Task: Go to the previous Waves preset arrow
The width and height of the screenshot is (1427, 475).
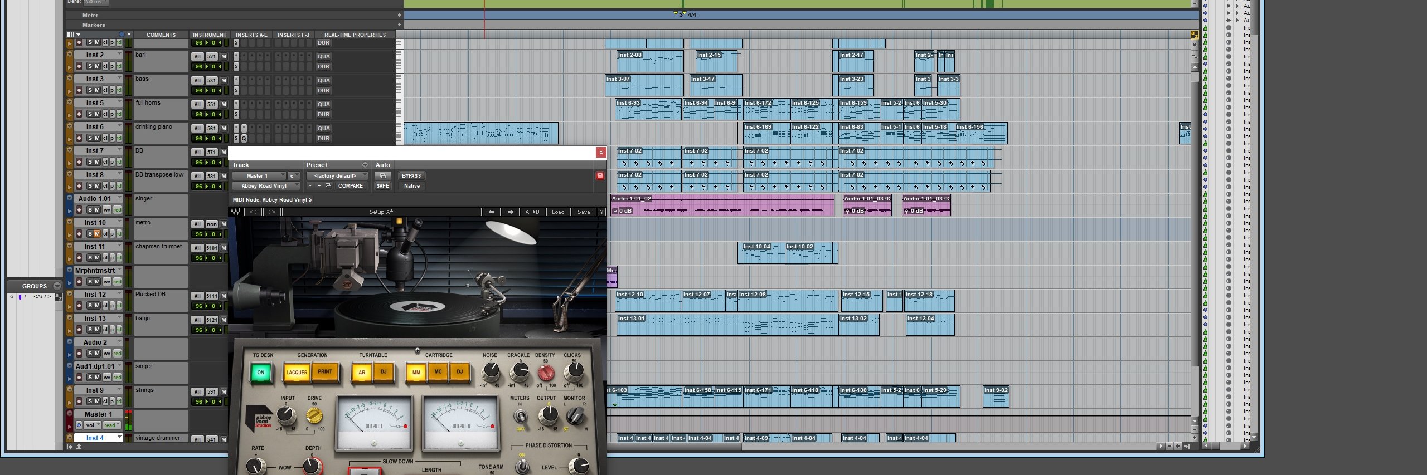Action: click(x=491, y=212)
